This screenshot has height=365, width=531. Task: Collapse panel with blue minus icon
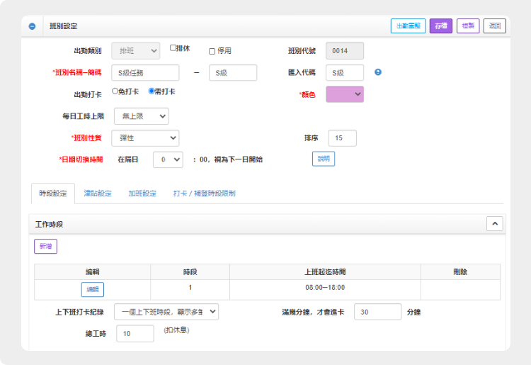click(x=32, y=26)
